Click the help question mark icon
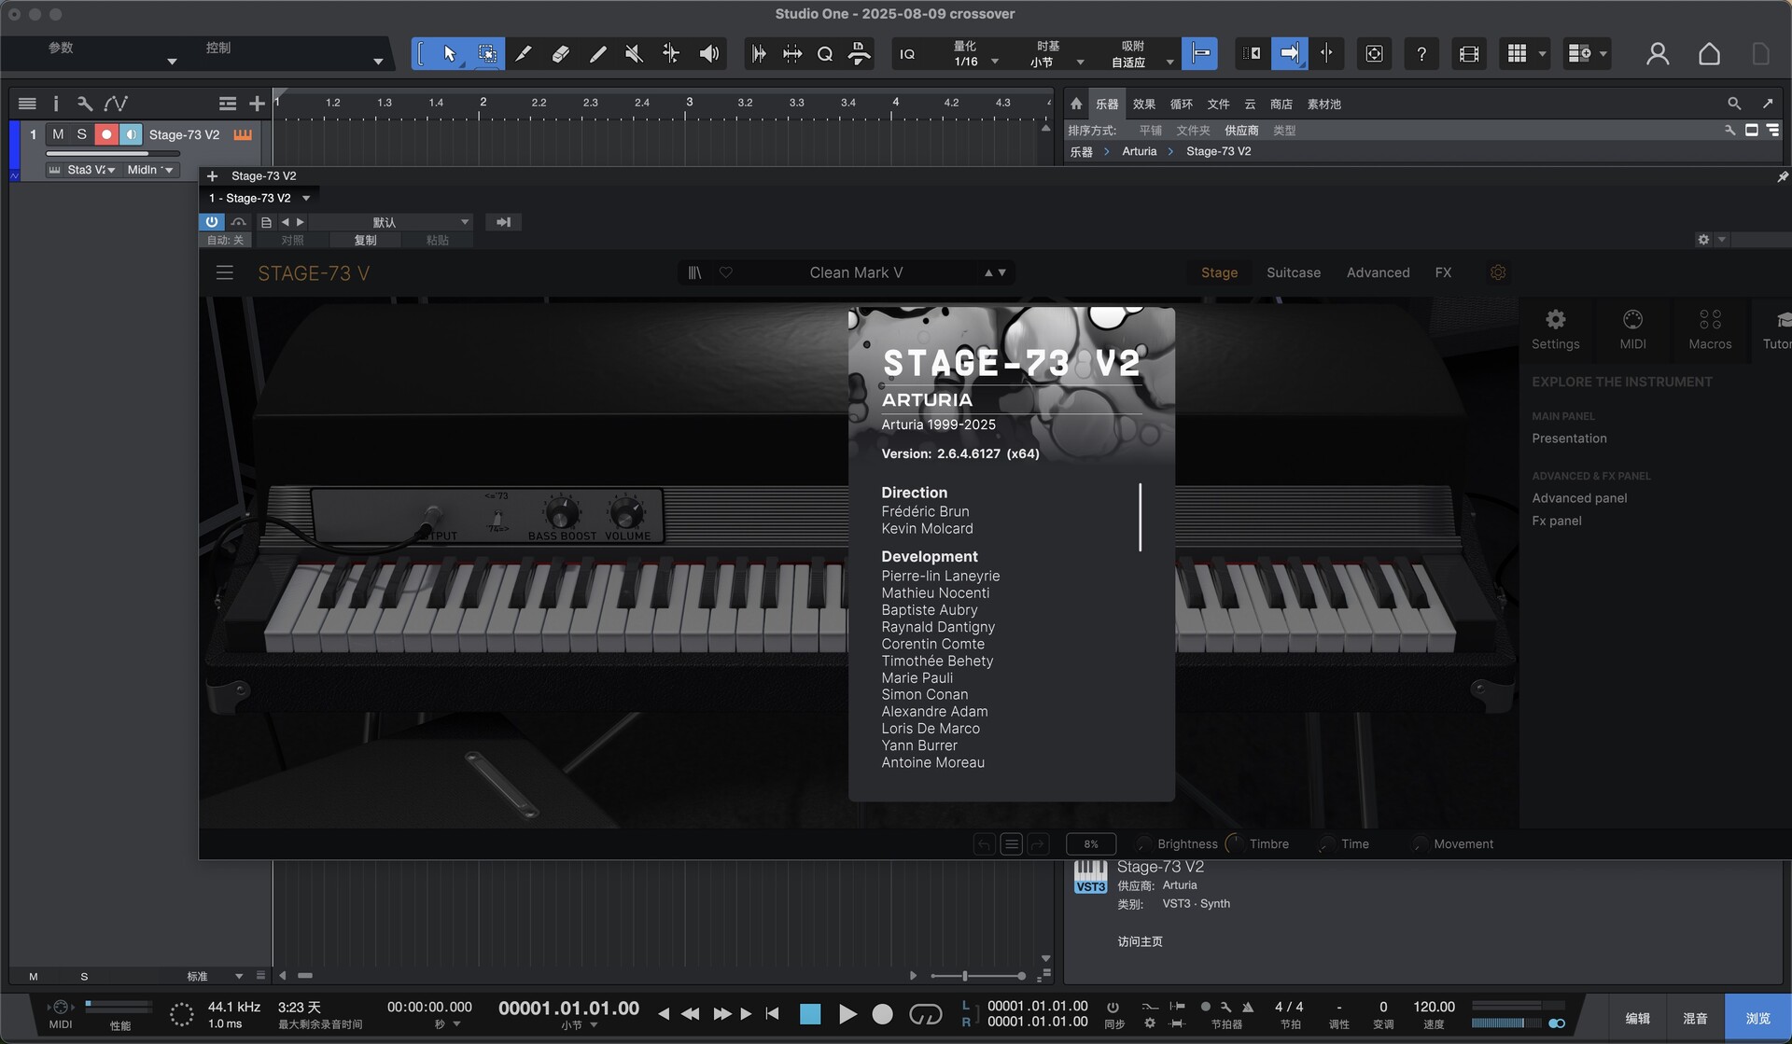1792x1044 pixels. 1421,54
